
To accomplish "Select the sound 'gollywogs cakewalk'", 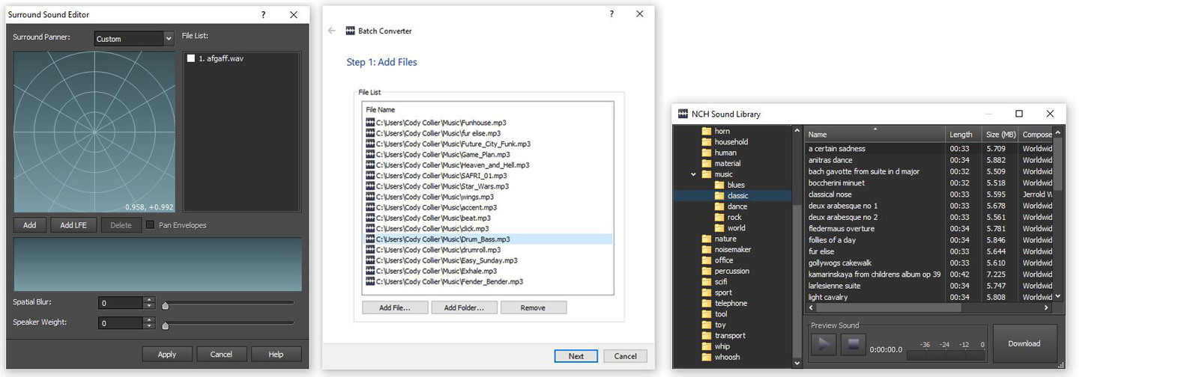I will (929, 263).
